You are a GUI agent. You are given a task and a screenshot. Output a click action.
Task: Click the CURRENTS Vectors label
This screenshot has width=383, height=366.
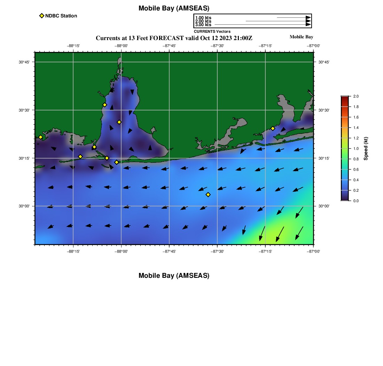click(212, 31)
